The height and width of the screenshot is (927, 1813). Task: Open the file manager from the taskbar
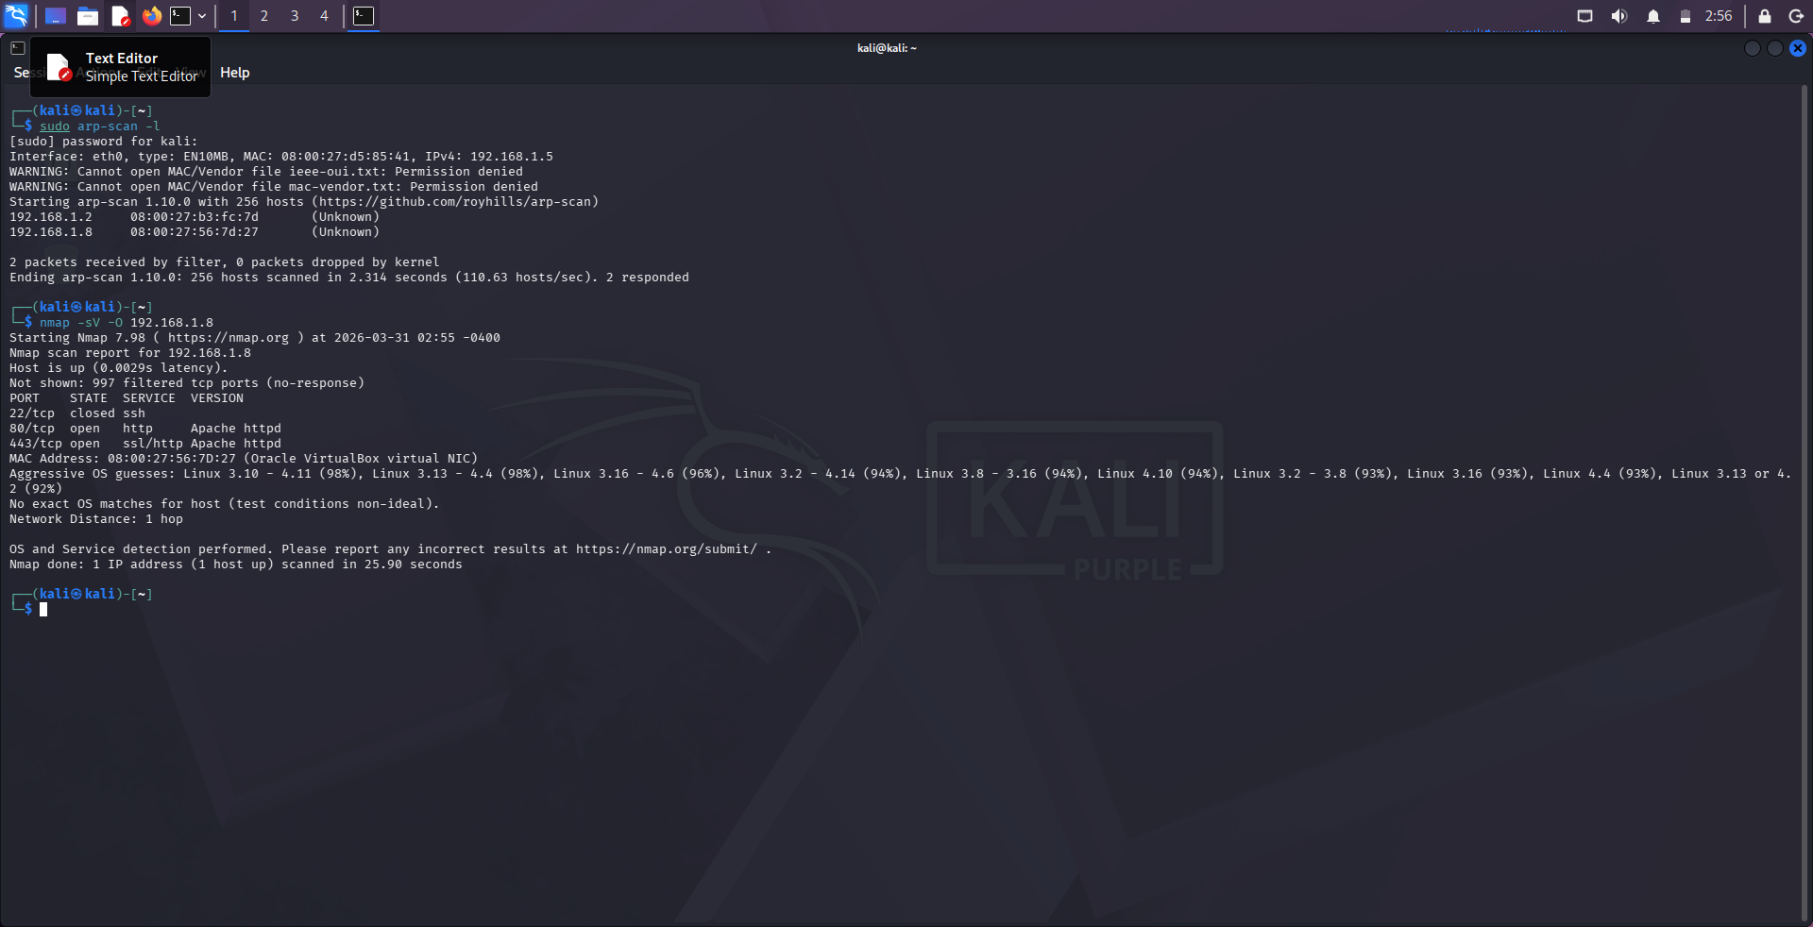coord(88,15)
